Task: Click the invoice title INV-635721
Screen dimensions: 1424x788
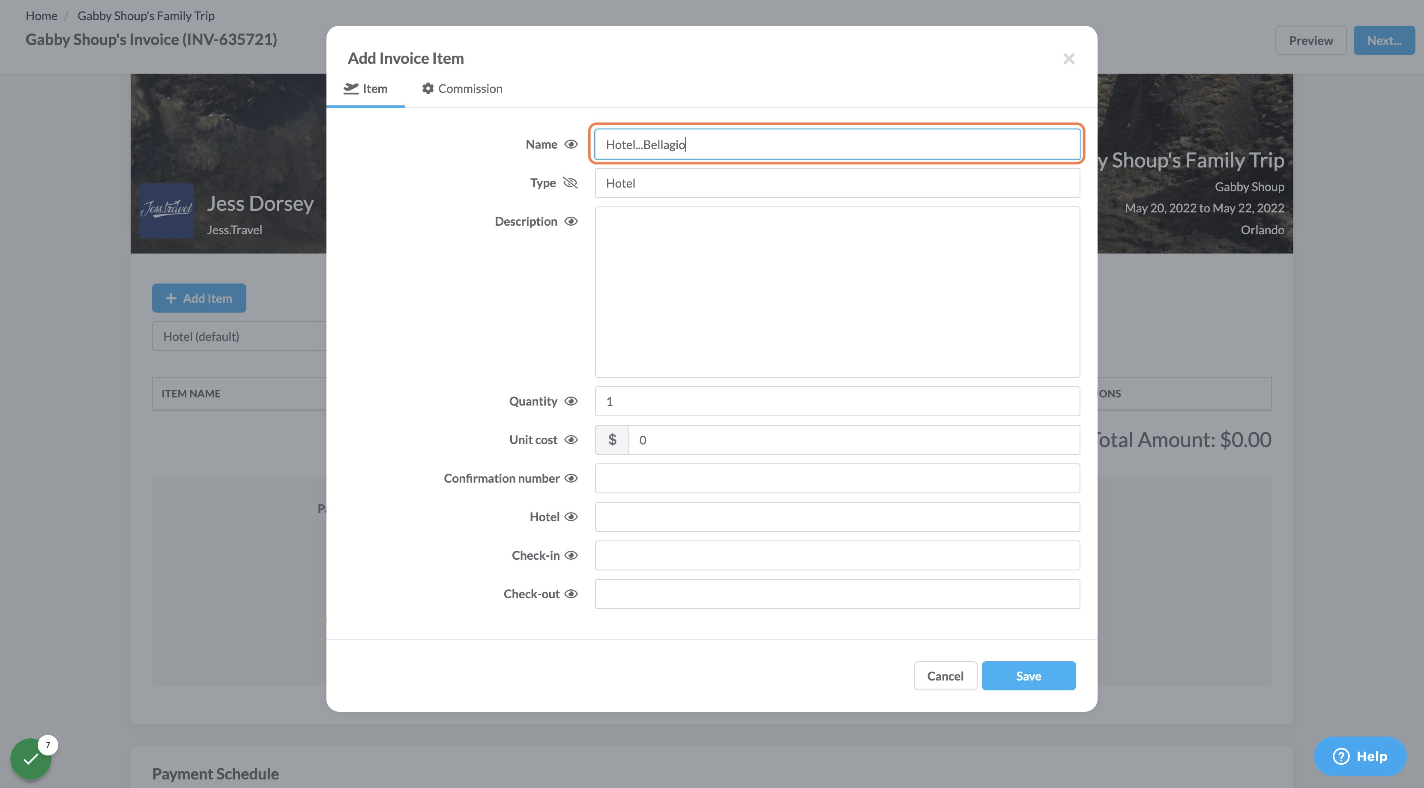Action: pos(152,39)
